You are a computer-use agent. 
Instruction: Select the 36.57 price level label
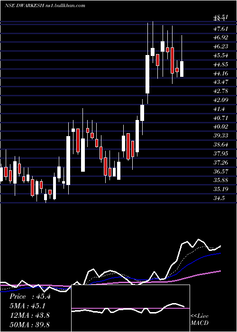coord(221,171)
